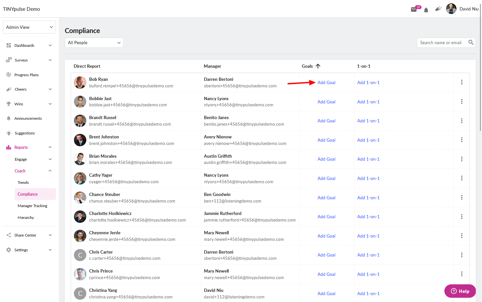Select Compliance in the Coach menu

35,194
